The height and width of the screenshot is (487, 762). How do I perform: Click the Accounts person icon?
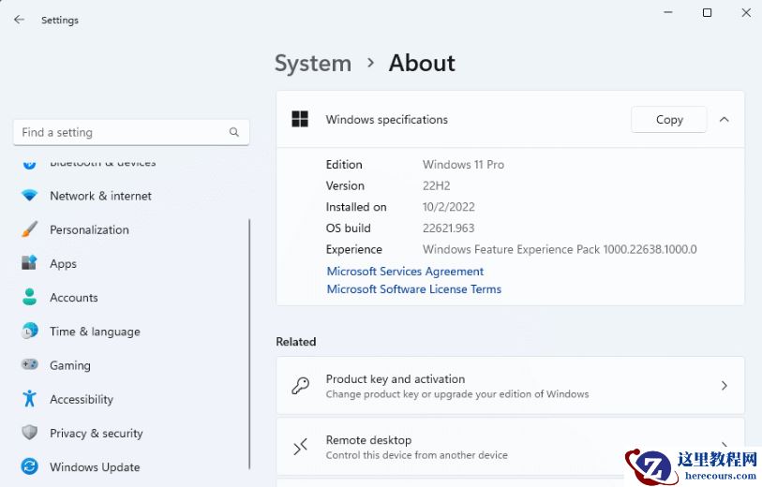pos(29,297)
